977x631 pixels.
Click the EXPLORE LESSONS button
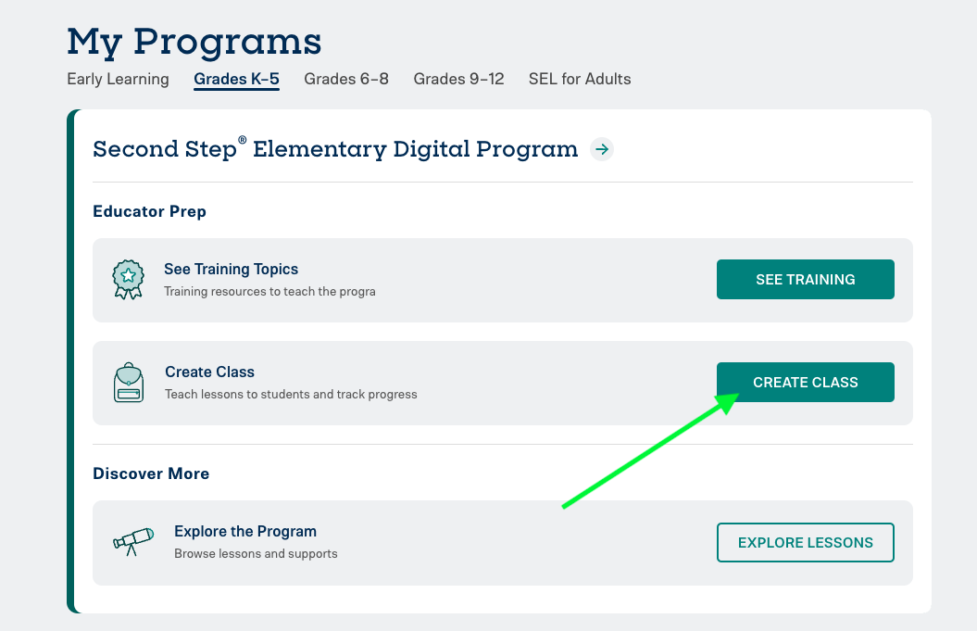click(805, 542)
